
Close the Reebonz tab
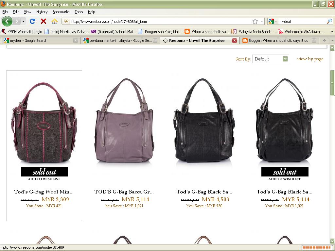point(234,41)
